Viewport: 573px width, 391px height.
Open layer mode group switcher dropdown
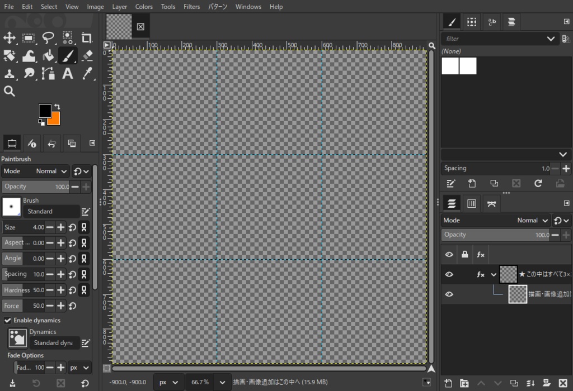coord(562,221)
